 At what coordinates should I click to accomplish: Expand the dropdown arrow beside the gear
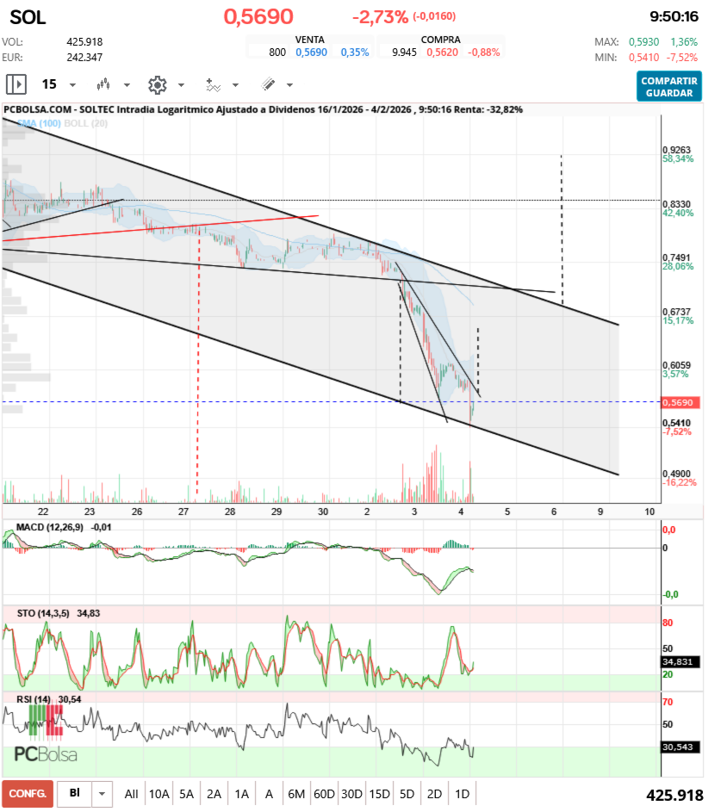point(181,85)
